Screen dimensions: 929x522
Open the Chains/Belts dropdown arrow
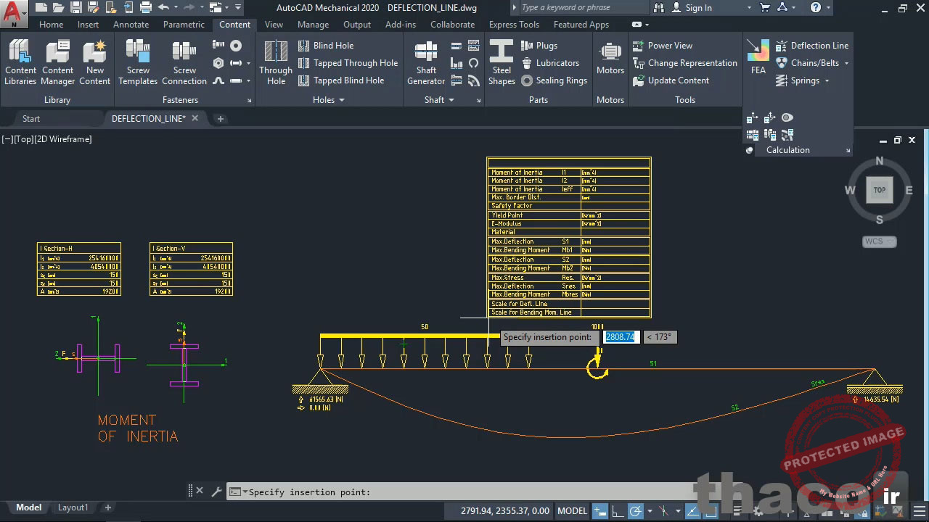[x=846, y=63]
